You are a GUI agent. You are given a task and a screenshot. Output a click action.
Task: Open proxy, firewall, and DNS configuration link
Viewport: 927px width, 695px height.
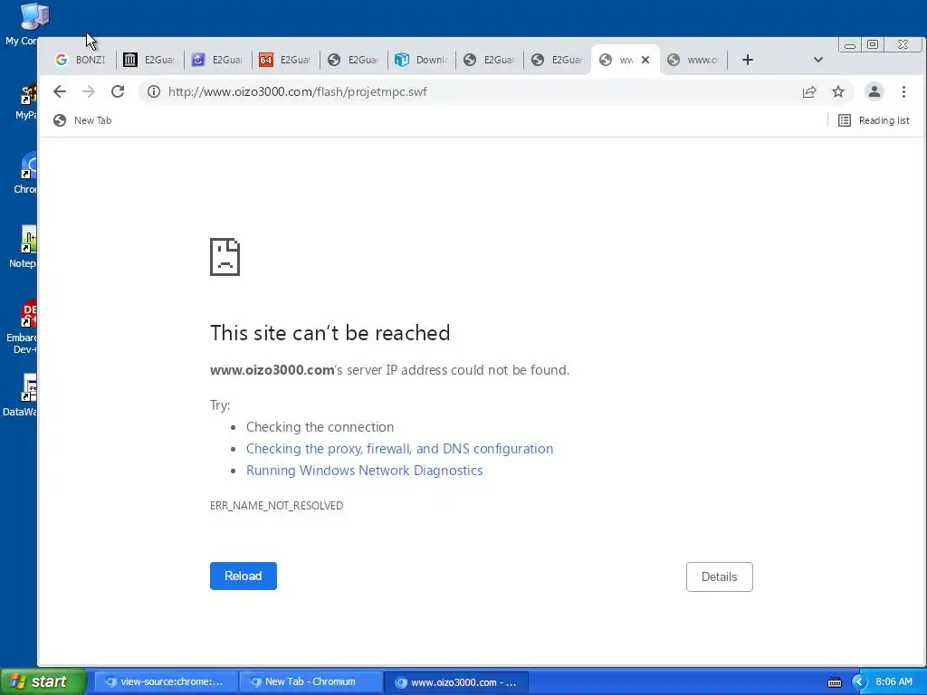(x=399, y=449)
